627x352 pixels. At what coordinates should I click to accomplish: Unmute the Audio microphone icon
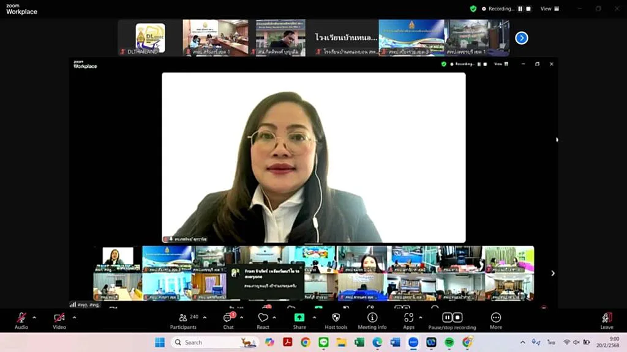pyautogui.click(x=21, y=318)
